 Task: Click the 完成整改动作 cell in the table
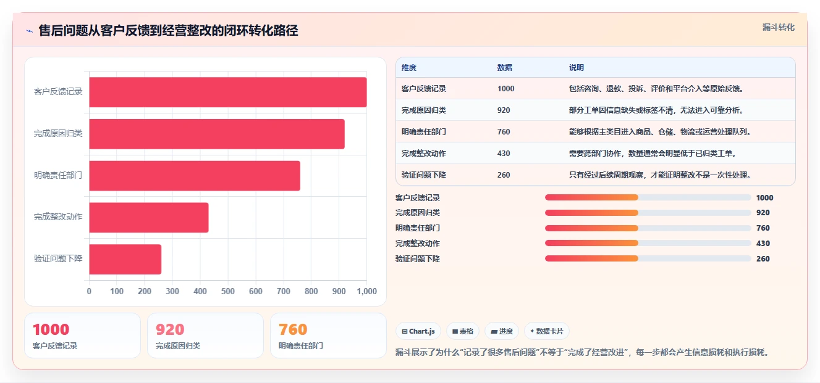tap(424, 154)
